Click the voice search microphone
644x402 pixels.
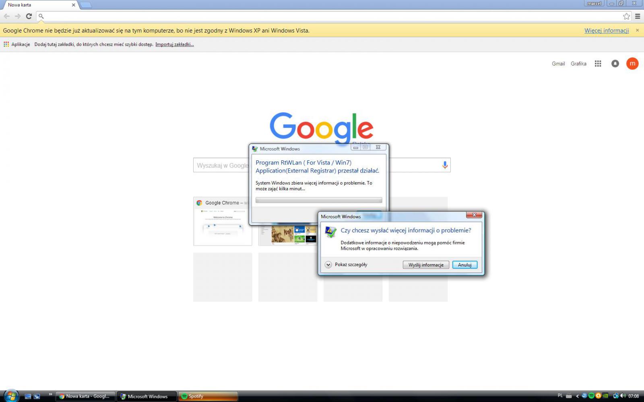[x=445, y=165]
